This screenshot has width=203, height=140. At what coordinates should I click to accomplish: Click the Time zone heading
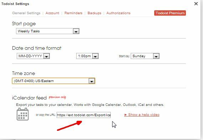pyautogui.click(x=24, y=73)
